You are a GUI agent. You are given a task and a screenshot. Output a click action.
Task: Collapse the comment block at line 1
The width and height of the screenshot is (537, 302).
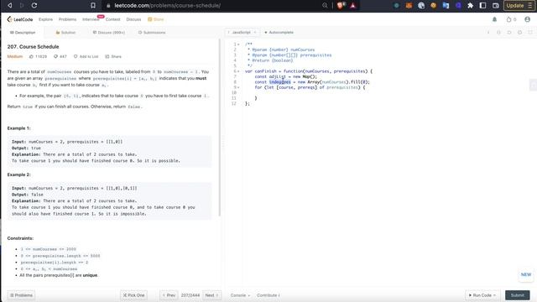[238, 44]
